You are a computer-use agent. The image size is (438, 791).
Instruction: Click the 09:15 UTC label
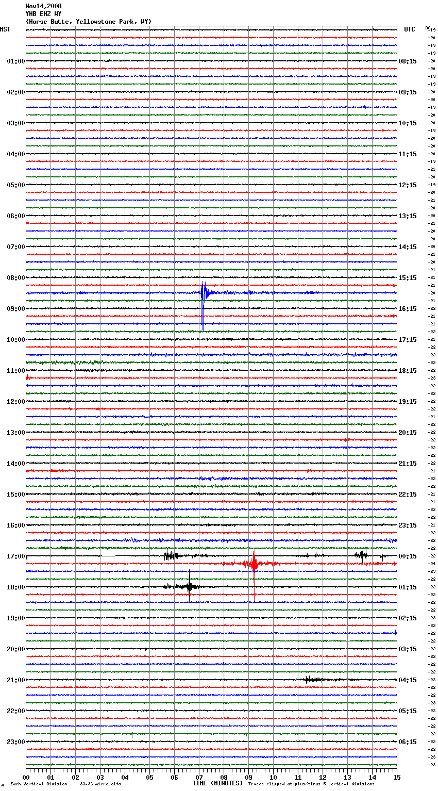(408, 92)
